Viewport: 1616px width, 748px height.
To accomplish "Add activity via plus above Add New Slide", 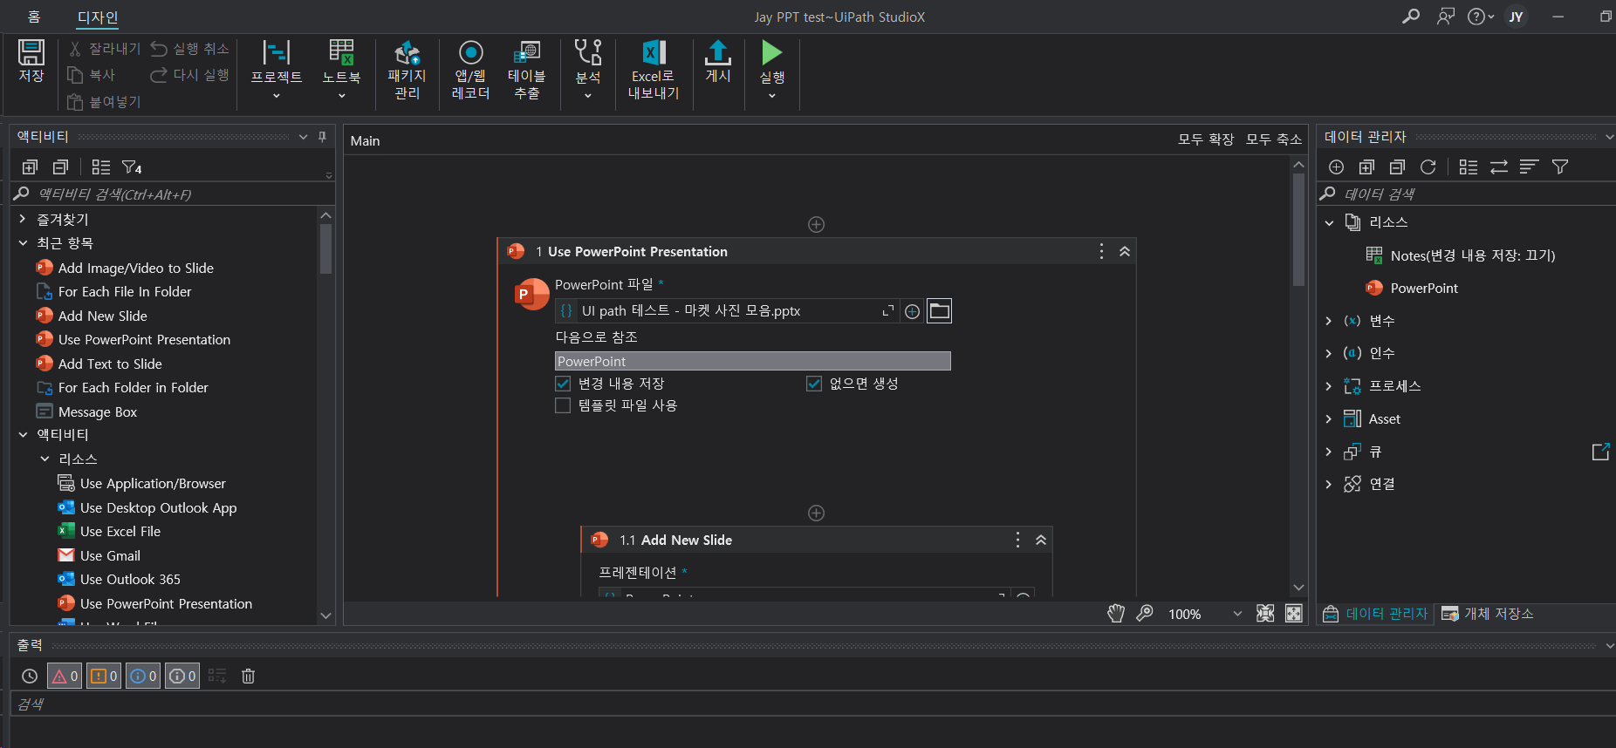I will 816,513.
